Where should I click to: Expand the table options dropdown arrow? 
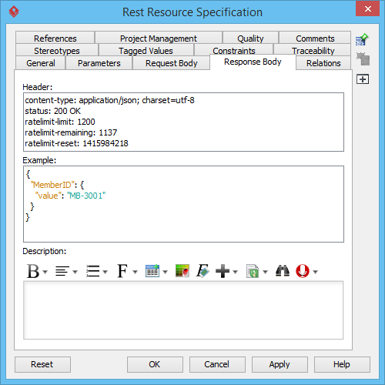click(x=166, y=272)
